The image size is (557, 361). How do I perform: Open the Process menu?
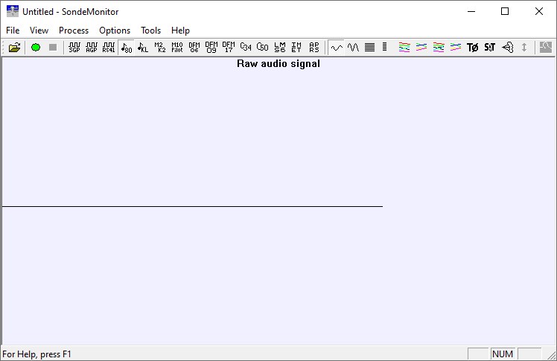(x=74, y=31)
